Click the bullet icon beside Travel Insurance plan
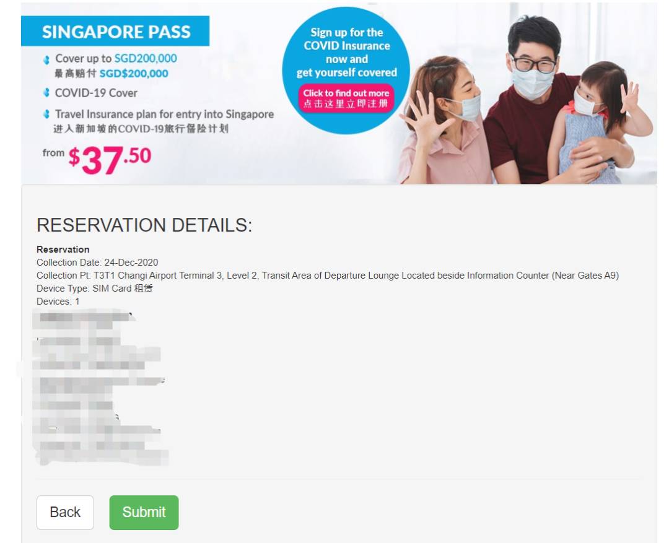669x543 pixels. [46, 114]
